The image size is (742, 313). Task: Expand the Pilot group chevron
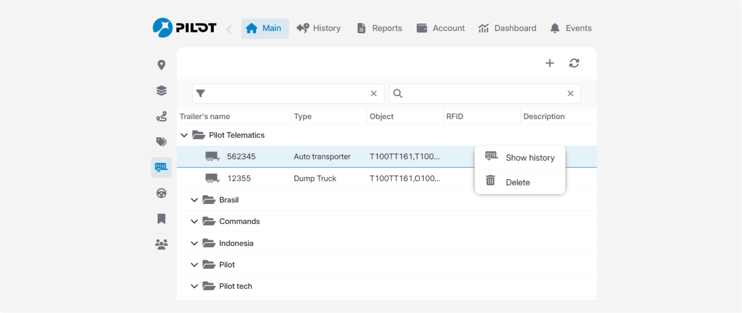194,265
